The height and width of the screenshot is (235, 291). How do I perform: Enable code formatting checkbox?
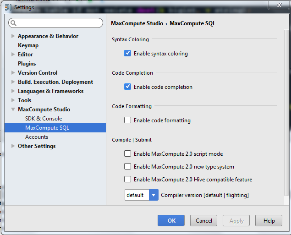(128, 120)
